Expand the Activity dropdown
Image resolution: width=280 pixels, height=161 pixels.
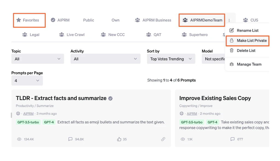tap(105, 59)
